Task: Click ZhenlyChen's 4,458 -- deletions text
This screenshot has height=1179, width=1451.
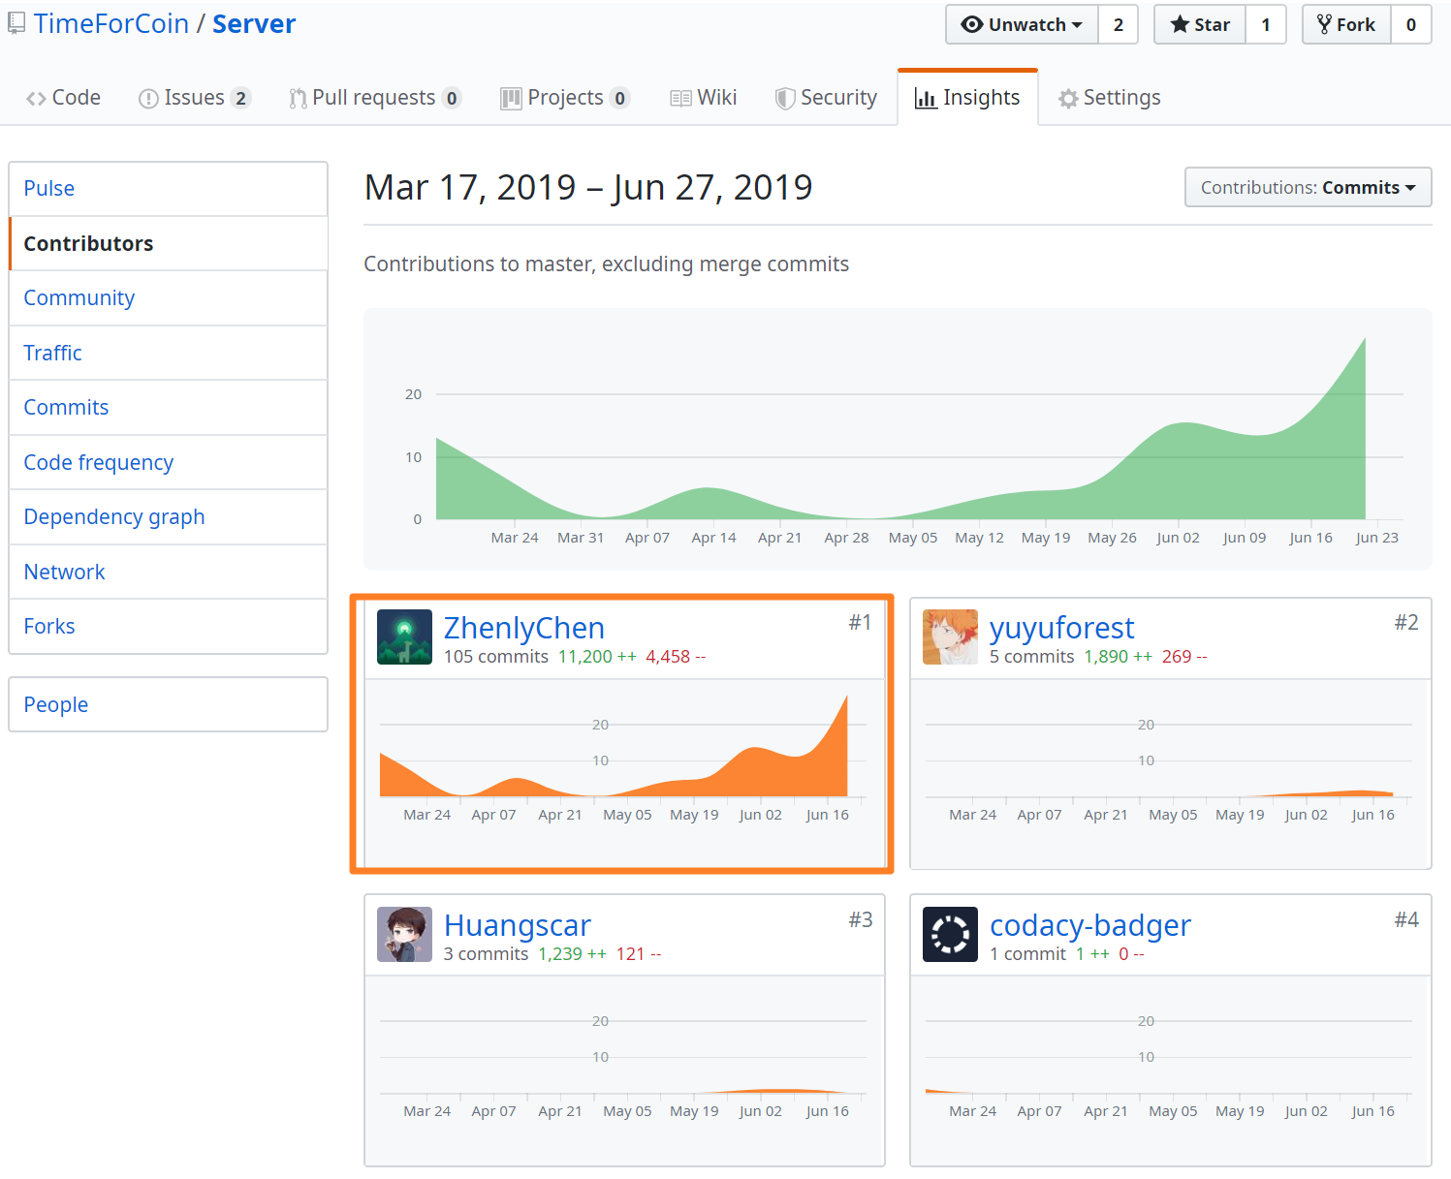Action: 676,657
